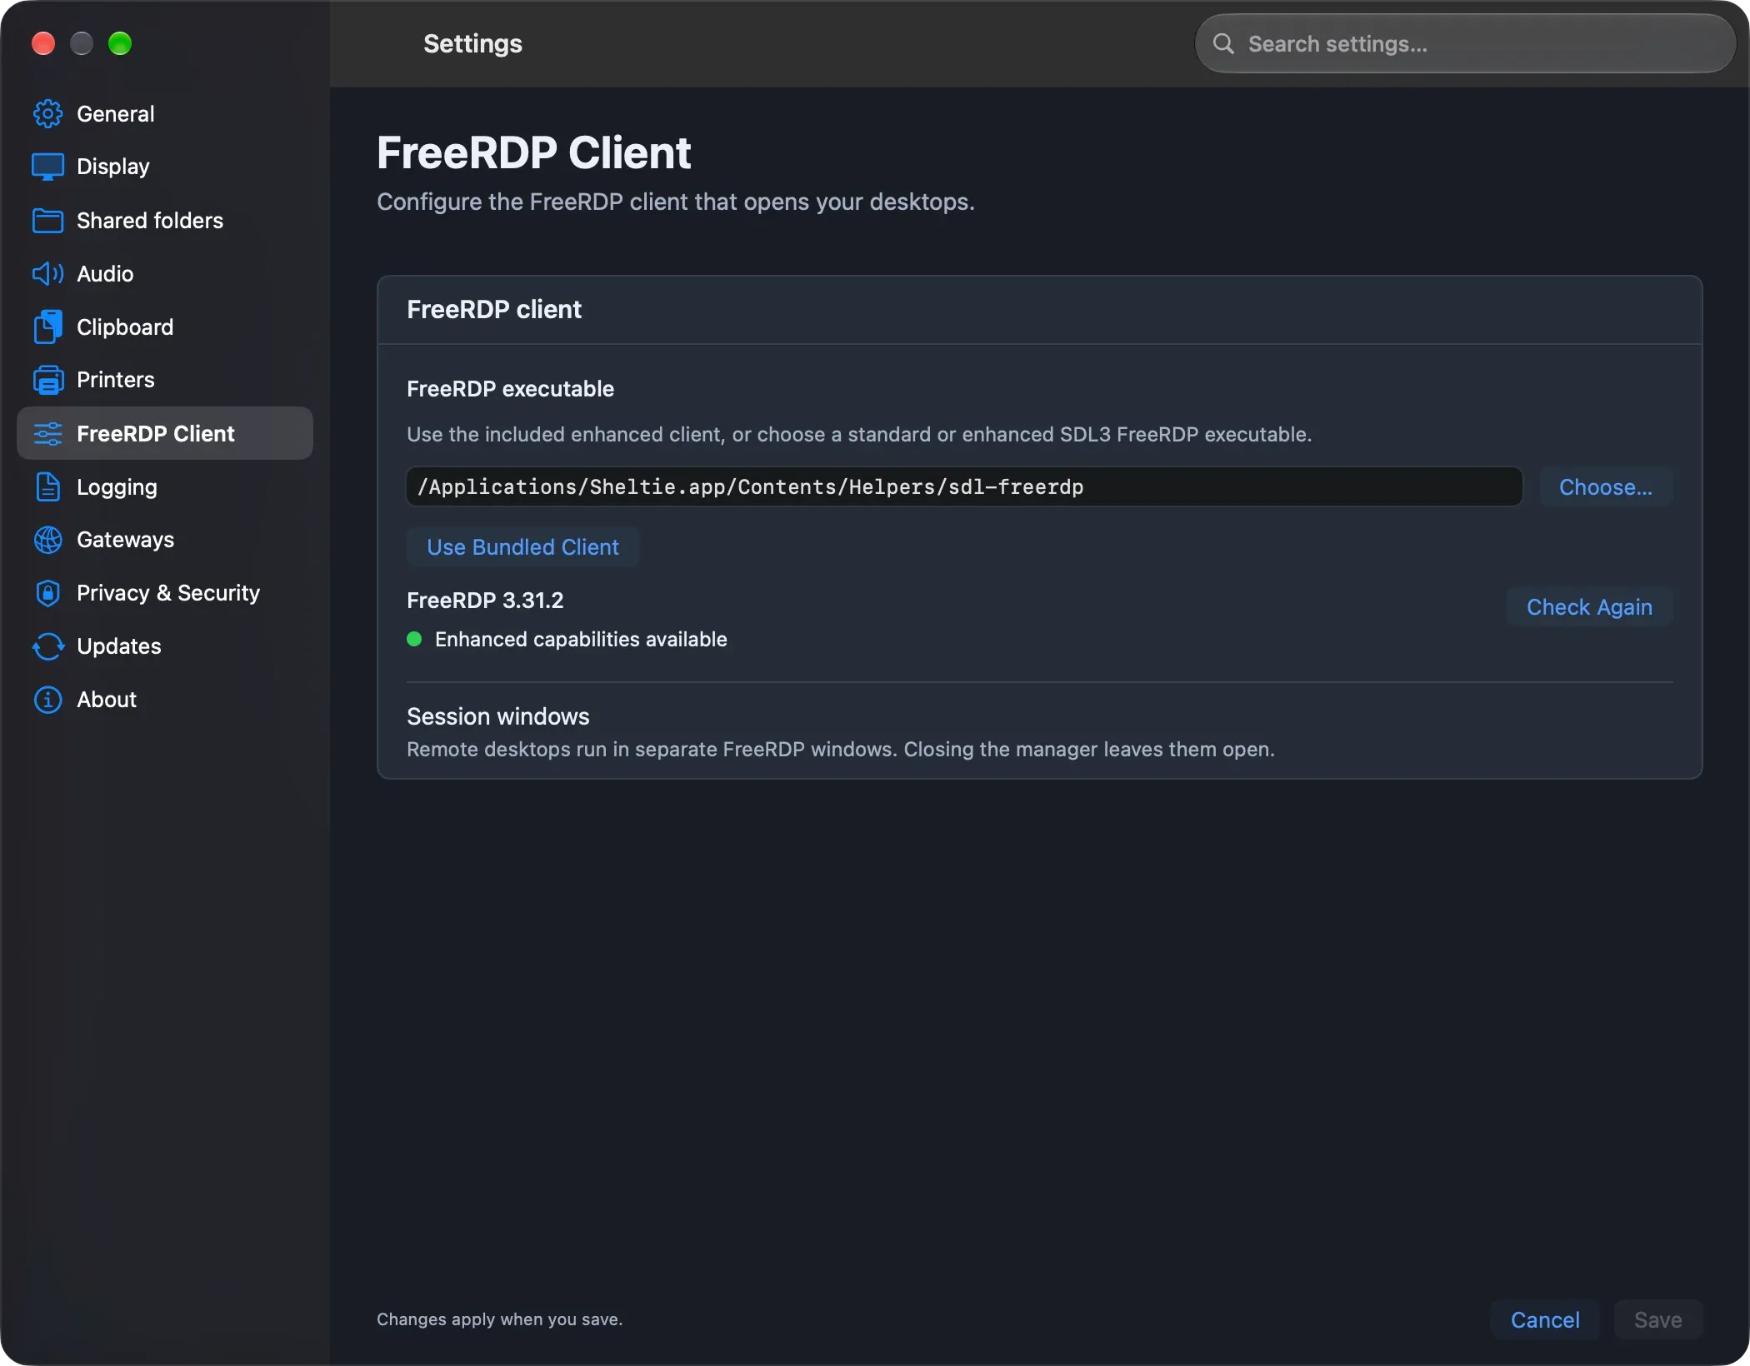Click the Save button

coord(1657,1320)
